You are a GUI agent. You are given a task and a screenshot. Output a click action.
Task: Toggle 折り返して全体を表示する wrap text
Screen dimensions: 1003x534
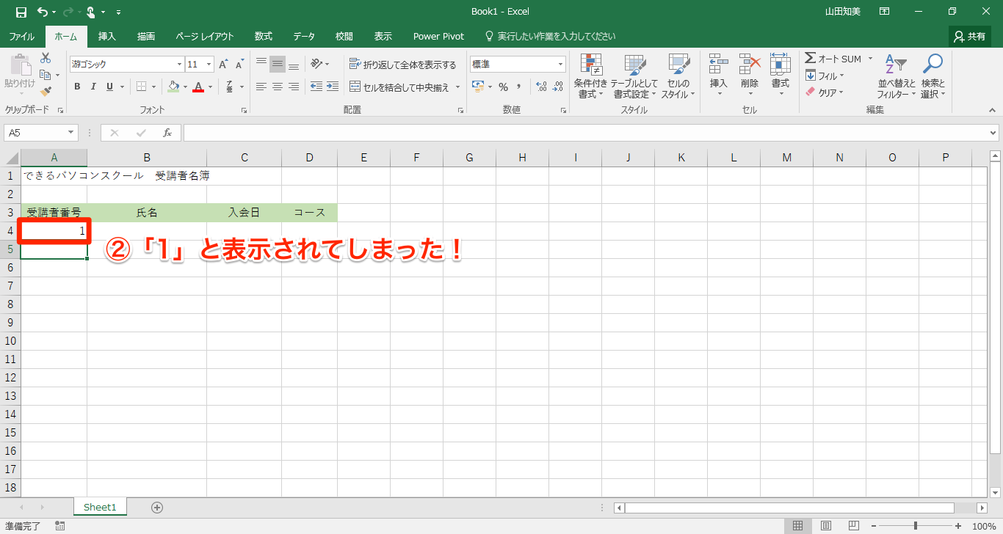pyautogui.click(x=402, y=65)
